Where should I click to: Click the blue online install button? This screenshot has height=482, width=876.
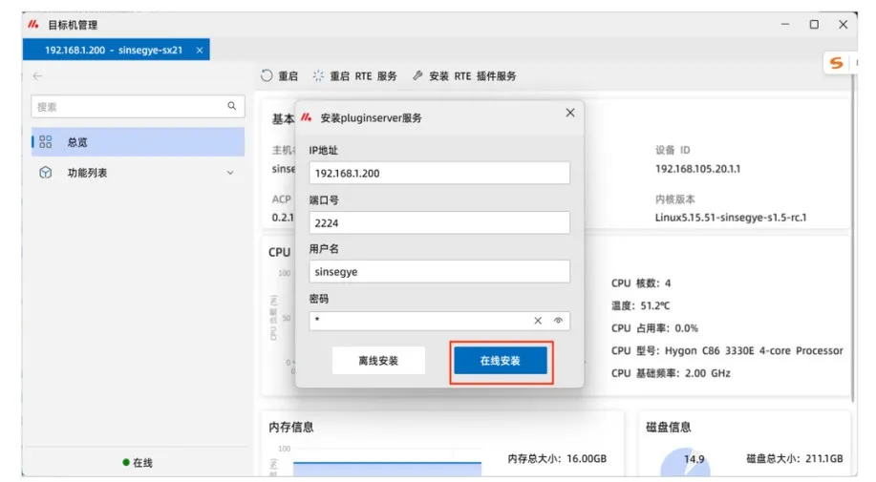tap(501, 361)
